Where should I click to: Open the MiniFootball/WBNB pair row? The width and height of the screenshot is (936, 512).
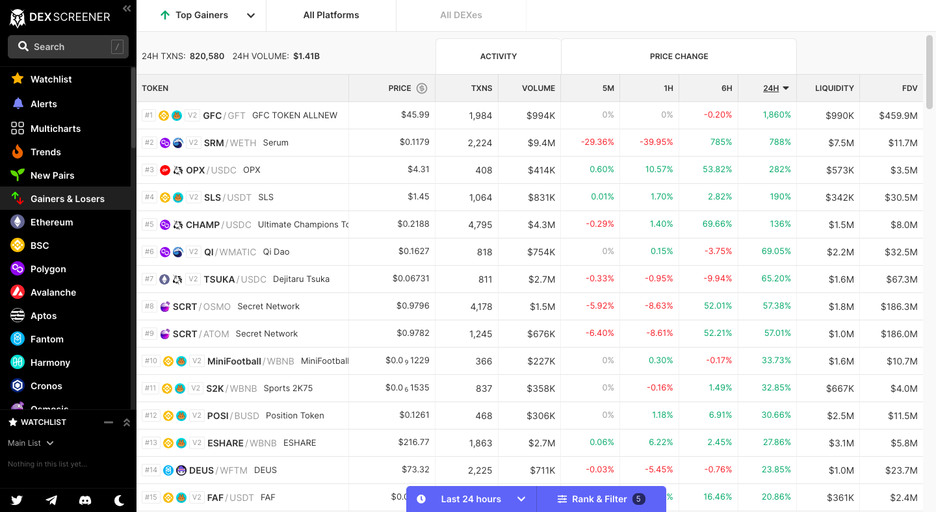pos(530,361)
